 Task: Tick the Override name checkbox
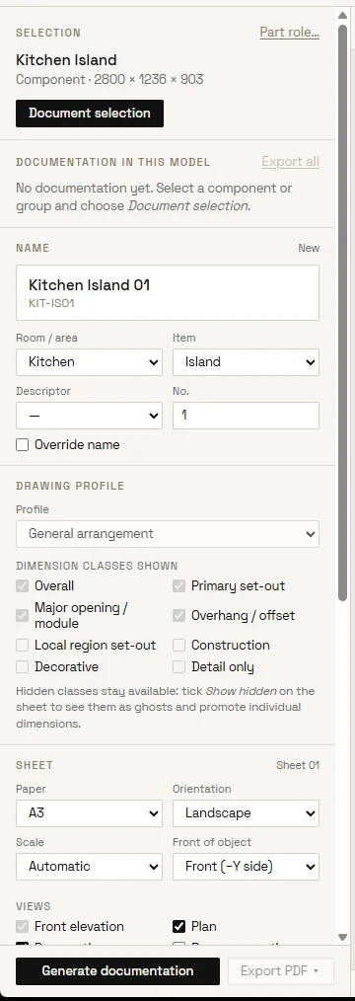point(23,445)
